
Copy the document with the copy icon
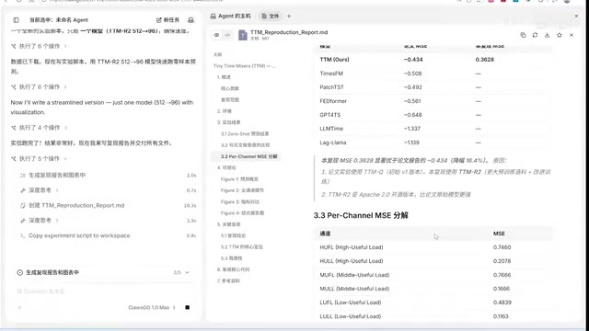(x=523, y=35)
